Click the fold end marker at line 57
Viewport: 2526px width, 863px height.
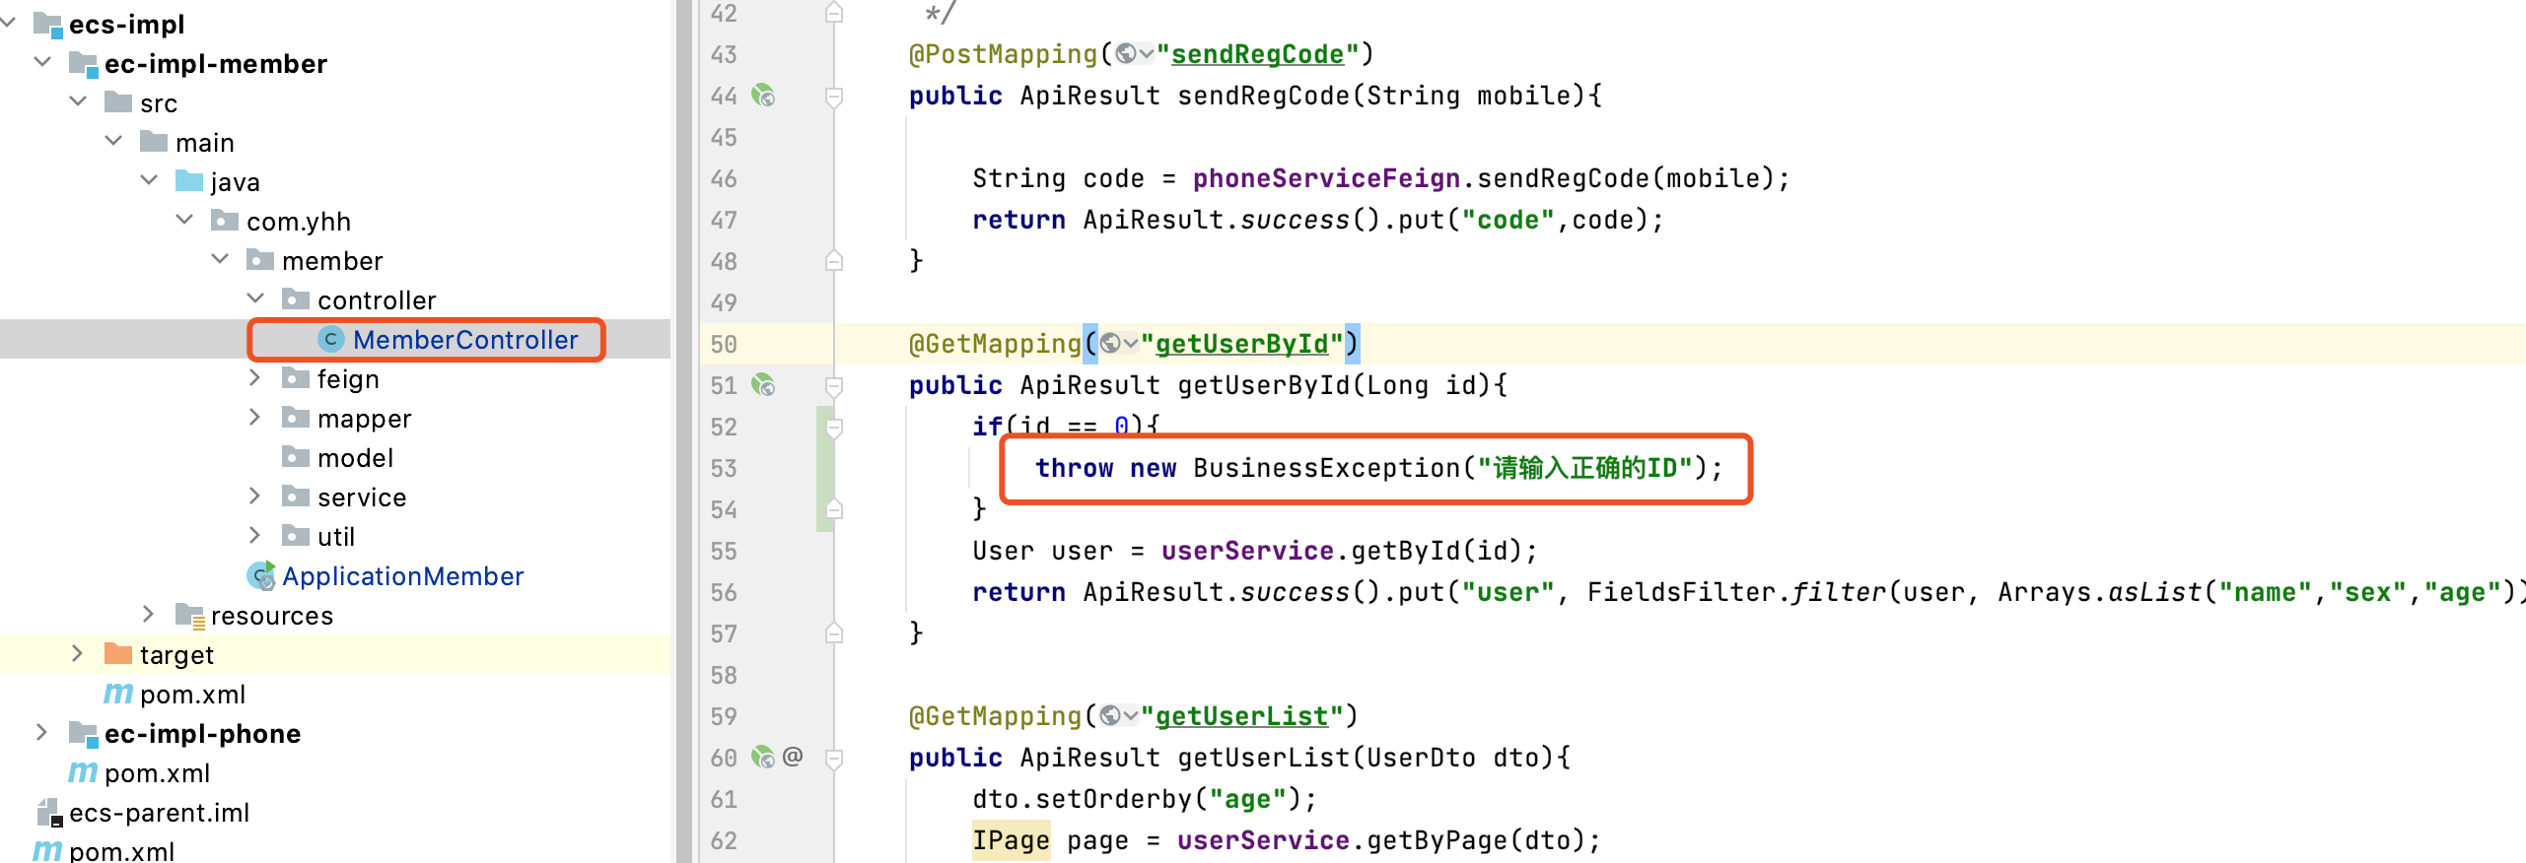(x=834, y=633)
